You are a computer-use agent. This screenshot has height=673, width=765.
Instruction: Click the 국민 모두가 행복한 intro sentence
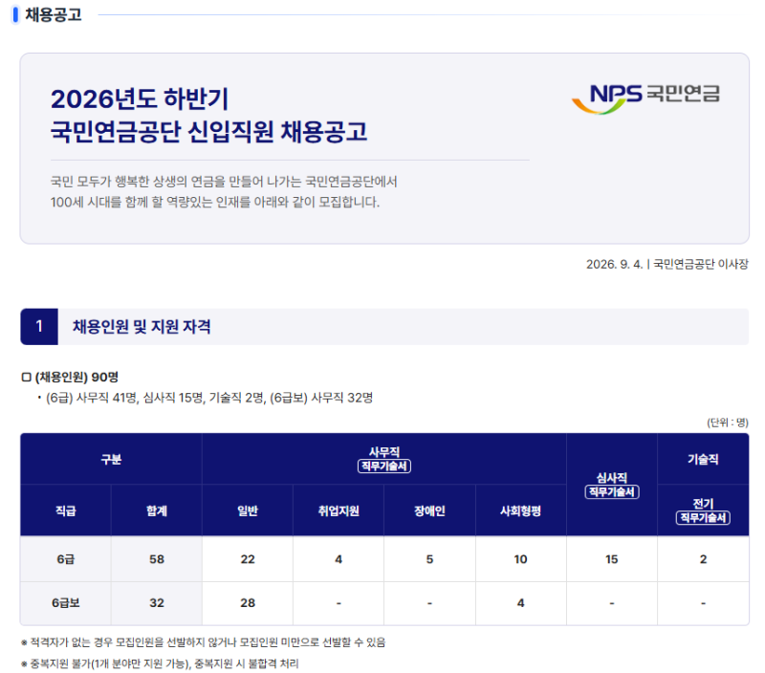pos(224,182)
